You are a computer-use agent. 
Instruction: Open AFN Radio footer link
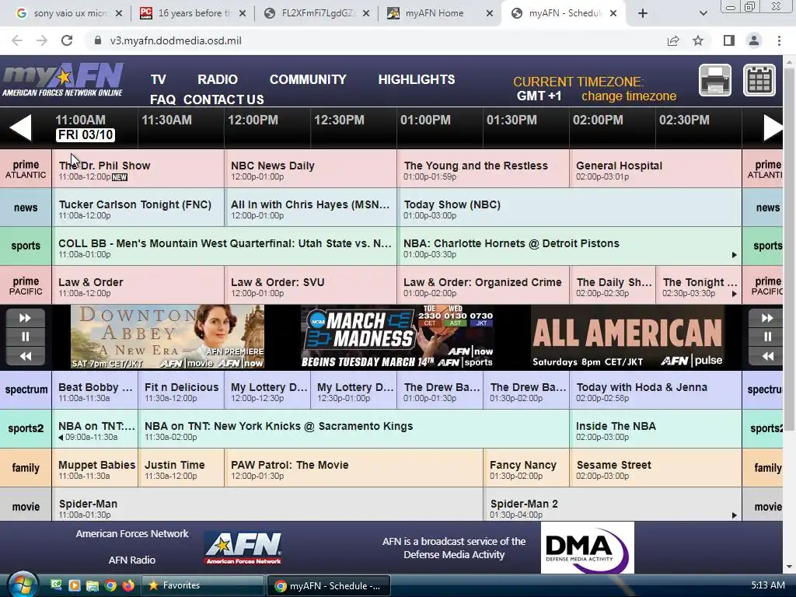click(131, 560)
